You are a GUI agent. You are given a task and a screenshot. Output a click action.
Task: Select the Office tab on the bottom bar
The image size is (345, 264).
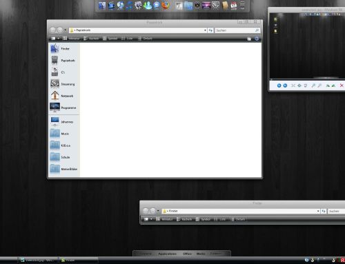point(187,254)
